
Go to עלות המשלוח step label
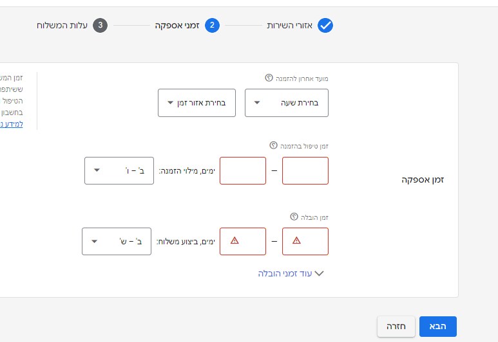point(62,25)
